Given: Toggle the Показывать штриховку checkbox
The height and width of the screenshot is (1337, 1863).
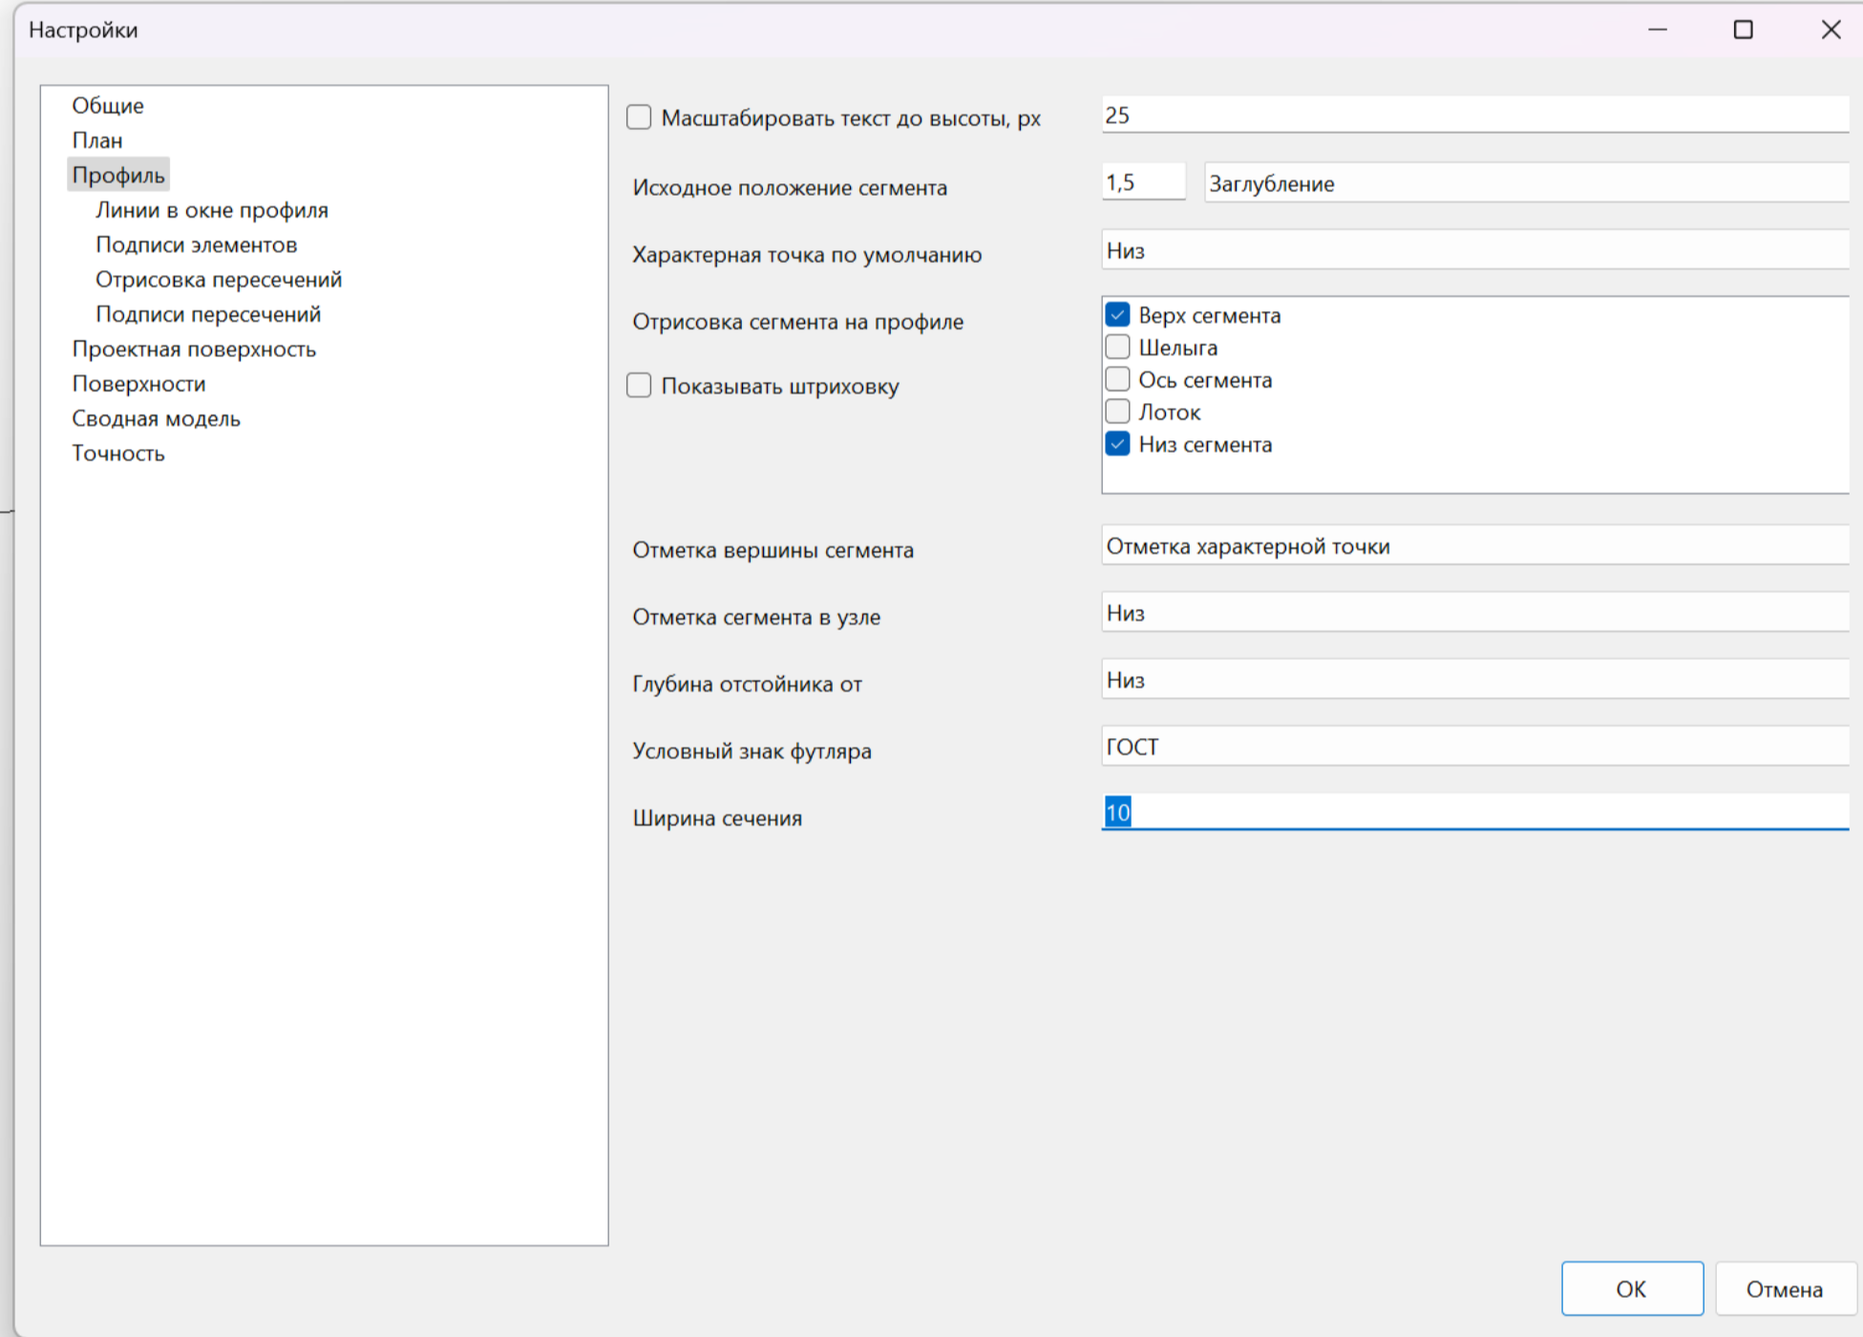Looking at the screenshot, I should tap(639, 386).
